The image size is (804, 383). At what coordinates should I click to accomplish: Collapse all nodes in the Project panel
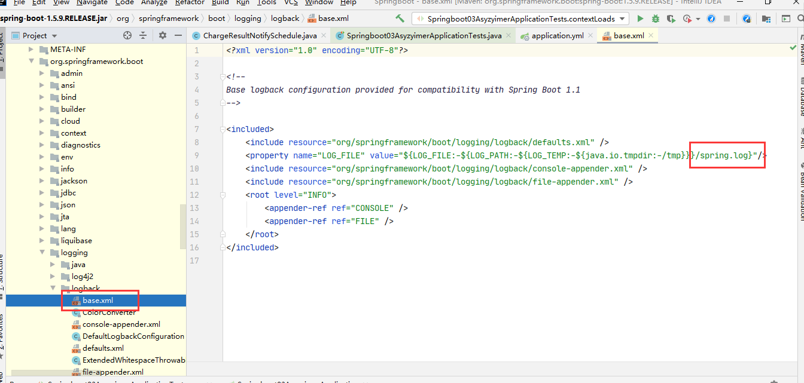click(x=143, y=36)
